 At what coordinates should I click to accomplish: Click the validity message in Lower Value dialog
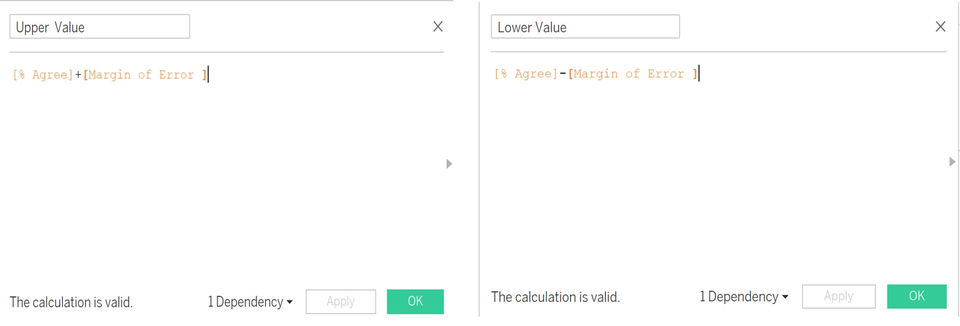tap(555, 297)
